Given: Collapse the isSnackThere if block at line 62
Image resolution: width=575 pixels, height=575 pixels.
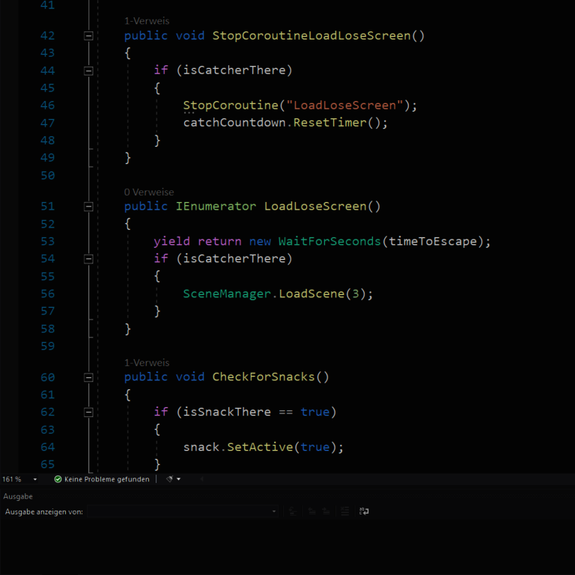Looking at the screenshot, I should 88,413.
